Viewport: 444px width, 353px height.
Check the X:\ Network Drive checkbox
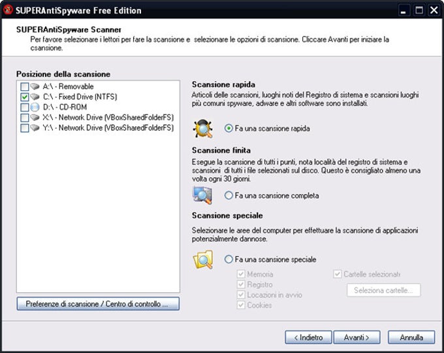25,118
